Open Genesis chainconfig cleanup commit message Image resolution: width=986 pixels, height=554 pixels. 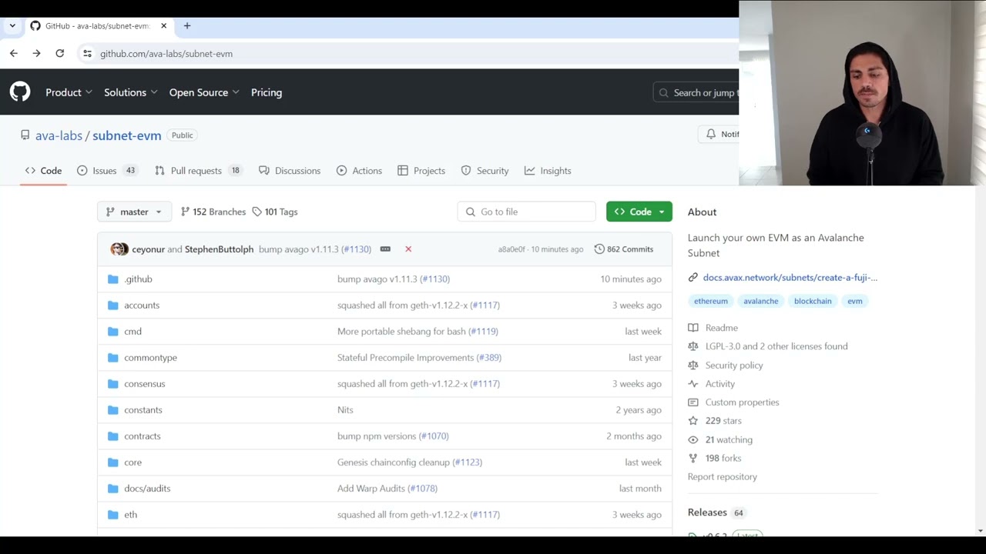tap(394, 462)
